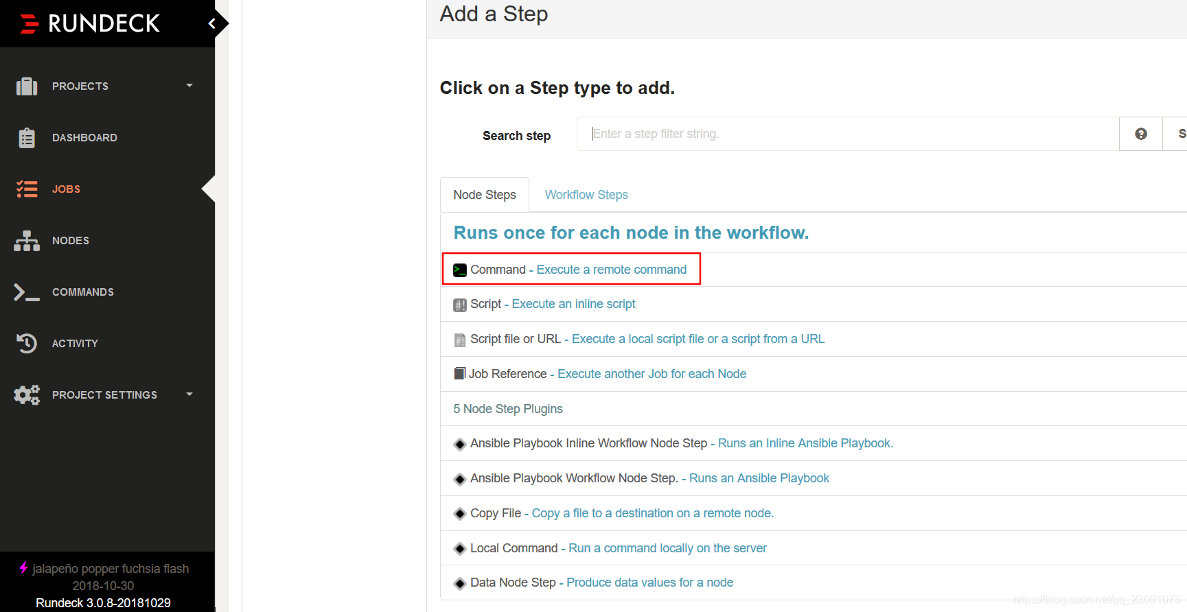Click the 'Search step' label

coord(516,136)
